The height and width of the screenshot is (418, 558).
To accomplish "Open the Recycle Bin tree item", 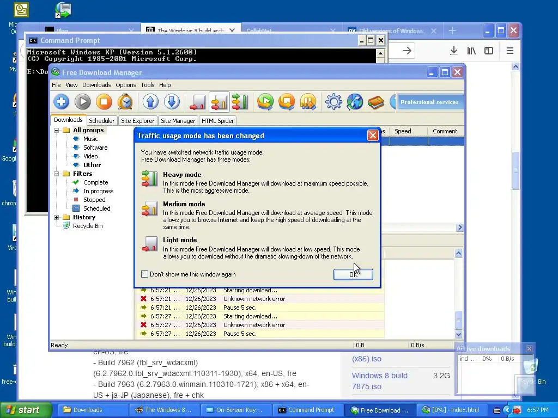I will click(x=88, y=226).
